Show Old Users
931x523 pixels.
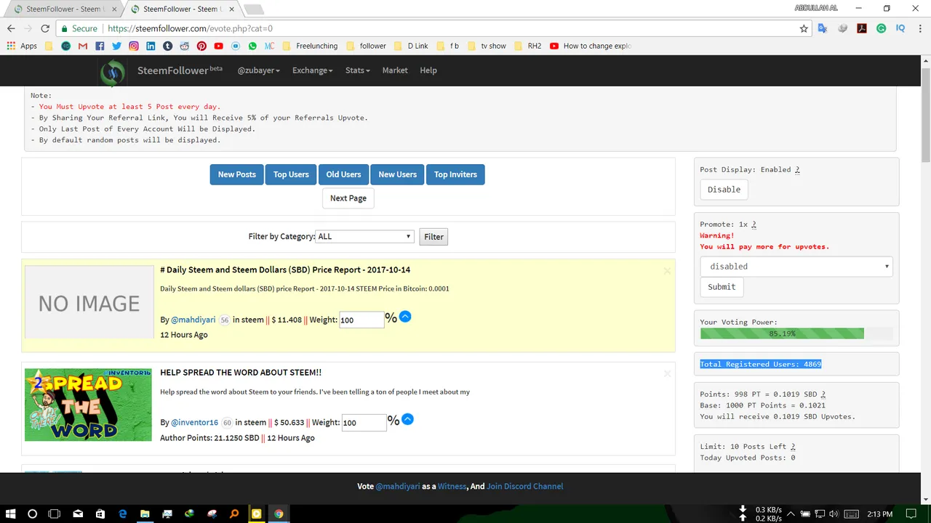(343, 174)
